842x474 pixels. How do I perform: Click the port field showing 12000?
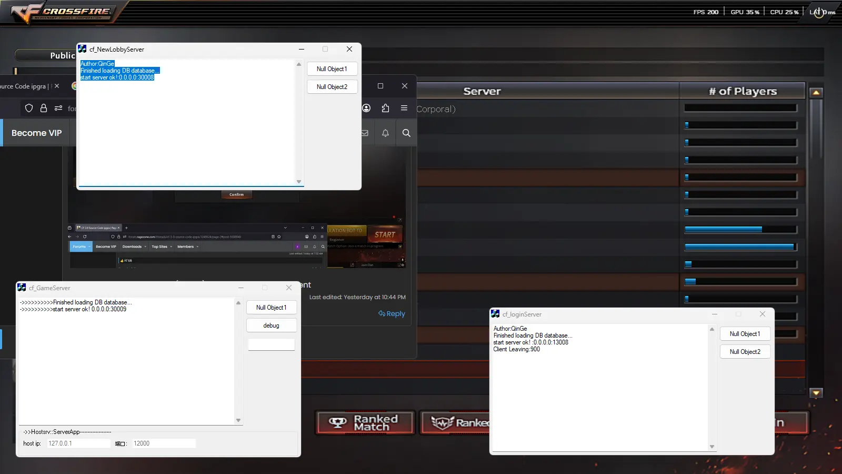point(164,443)
